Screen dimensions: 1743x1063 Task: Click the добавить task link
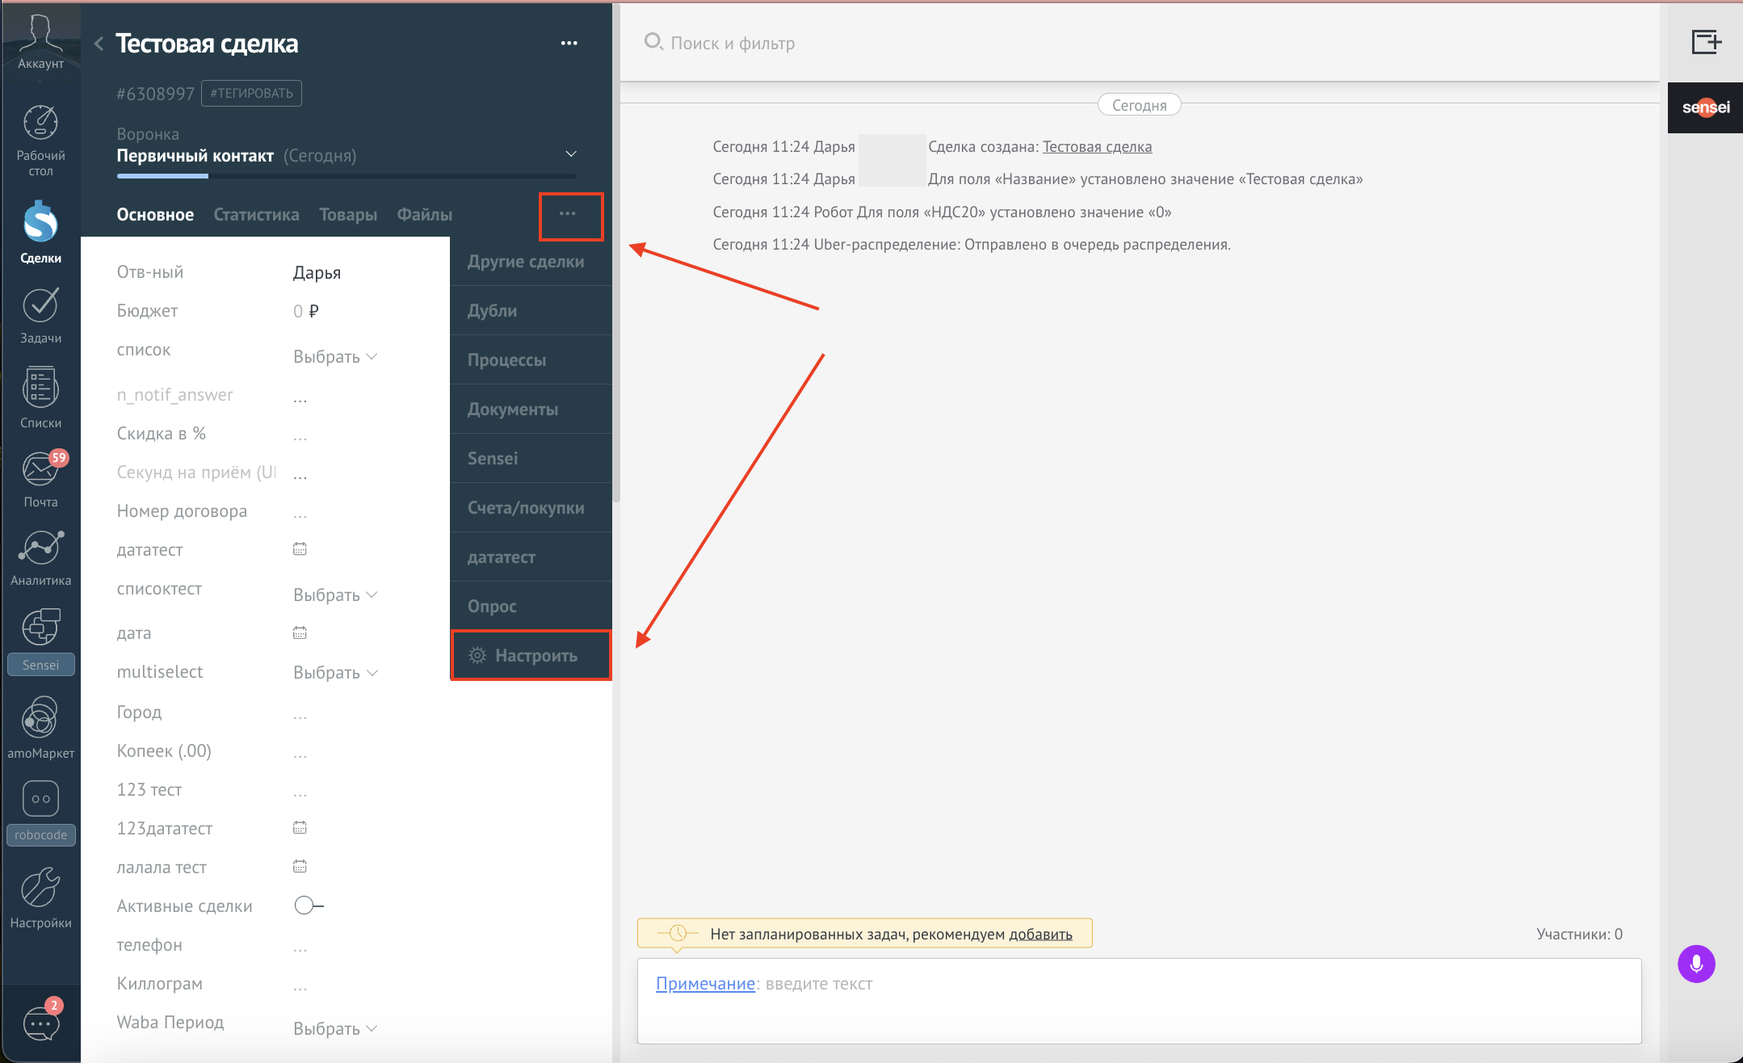pos(1040,934)
